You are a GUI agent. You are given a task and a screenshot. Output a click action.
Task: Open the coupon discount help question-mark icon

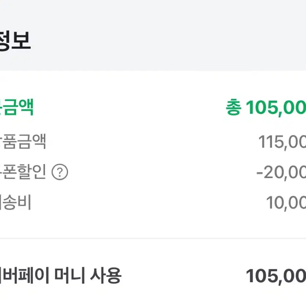(x=60, y=172)
